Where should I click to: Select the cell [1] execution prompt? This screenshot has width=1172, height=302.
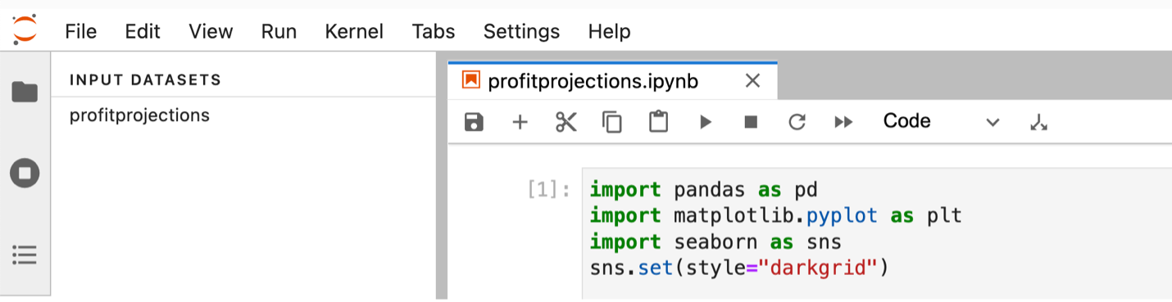548,190
